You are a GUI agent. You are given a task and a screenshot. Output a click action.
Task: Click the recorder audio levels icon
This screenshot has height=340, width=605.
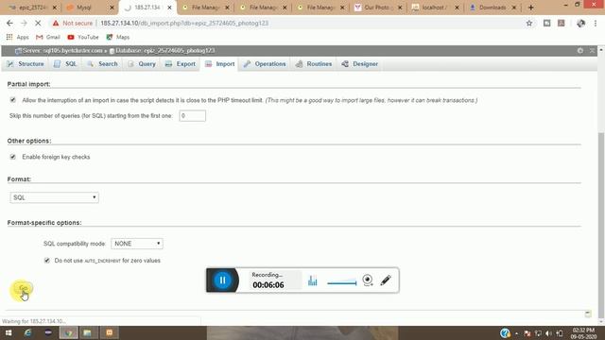[313, 280]
